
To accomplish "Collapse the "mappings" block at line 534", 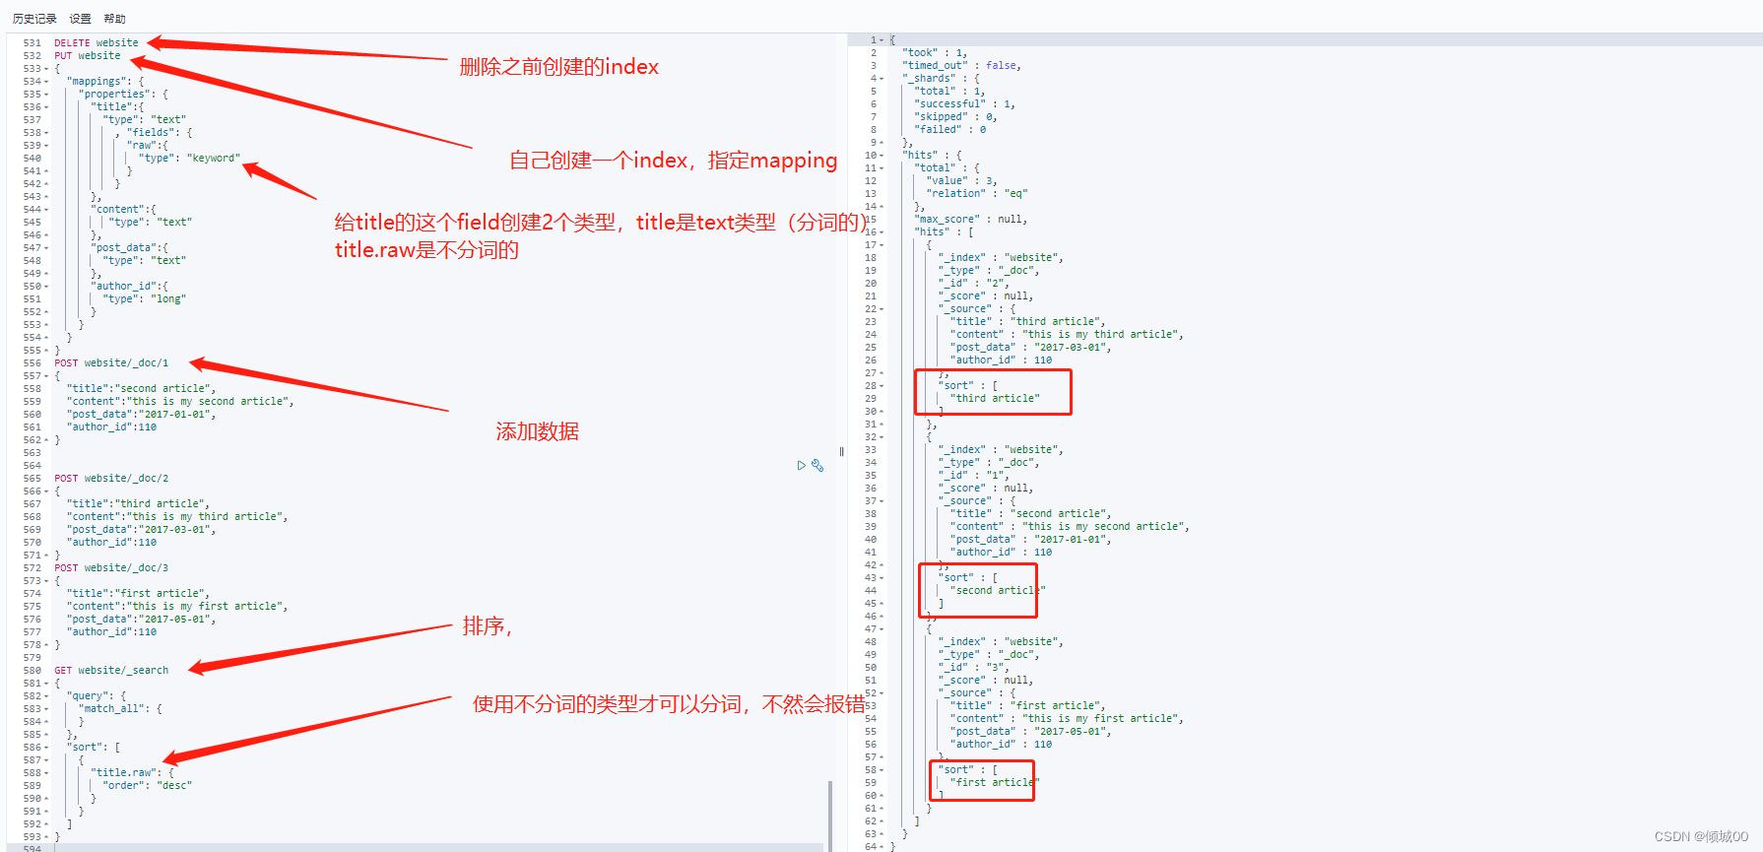I will pyautogui.click(x=47, y=82).
